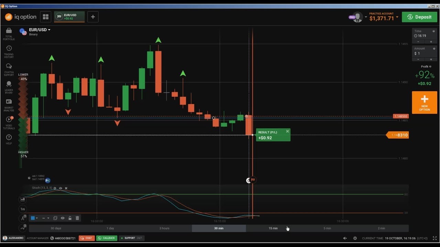Increase expiration time with plus button
Screen dimensions: 440x247
click(x=431, y=42)
